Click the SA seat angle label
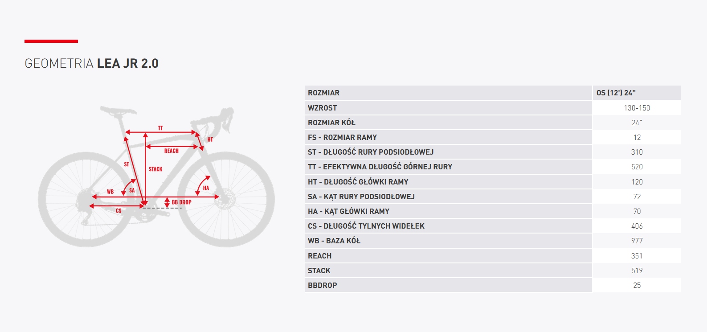This screenshot has height=332, width=707. click(132, 190)
